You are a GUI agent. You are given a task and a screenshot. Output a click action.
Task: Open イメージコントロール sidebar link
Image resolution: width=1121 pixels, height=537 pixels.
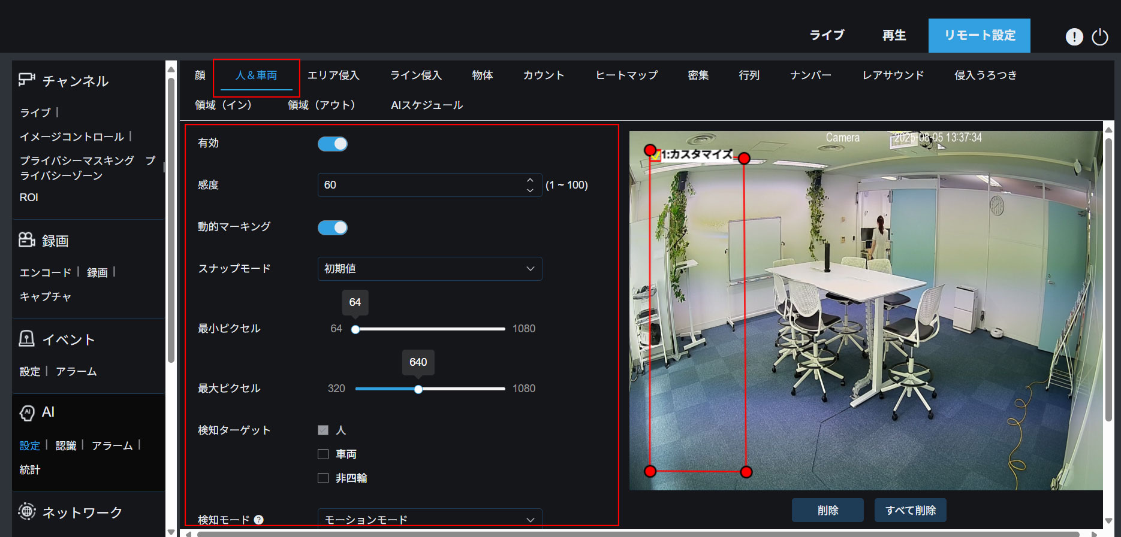click(72, 136)
